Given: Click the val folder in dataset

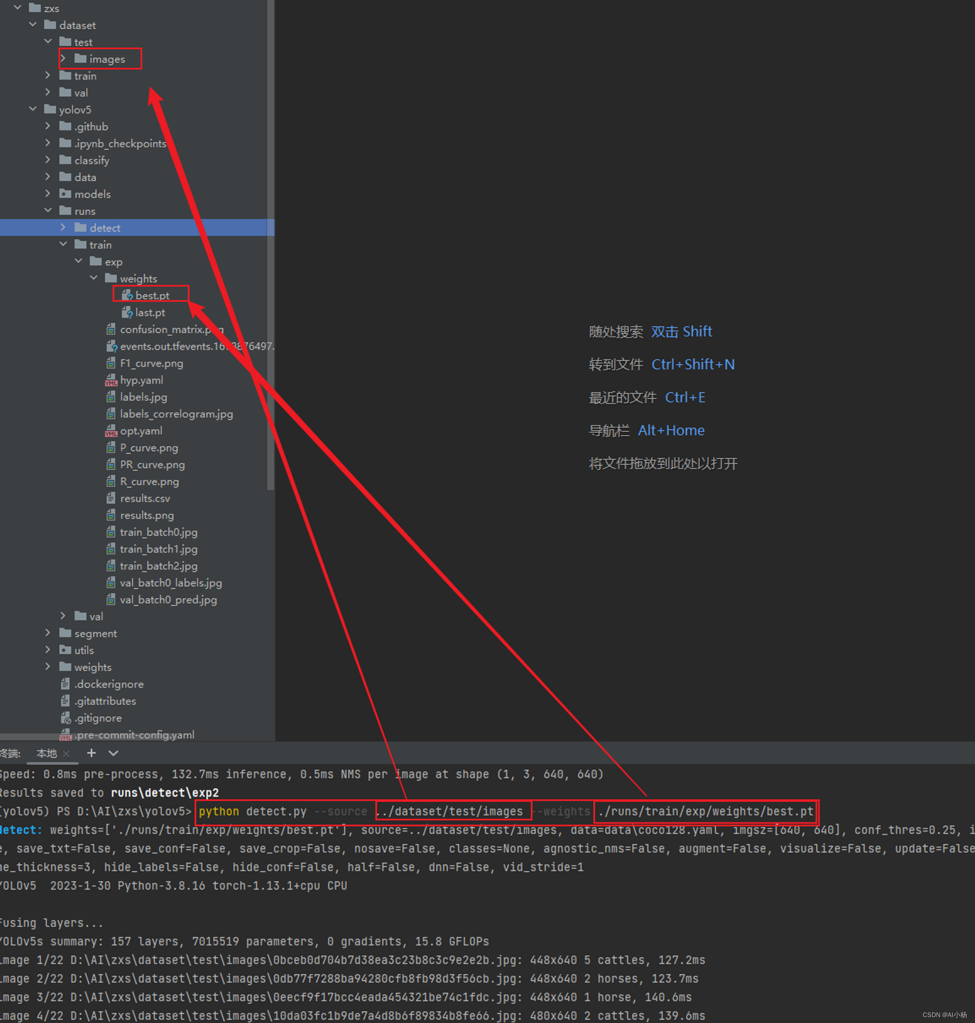Looking at the screenshot, I should pyautogui.click(x=80, y=91).
